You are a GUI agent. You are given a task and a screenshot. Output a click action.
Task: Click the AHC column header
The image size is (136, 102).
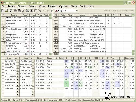(x=96, y=58)
